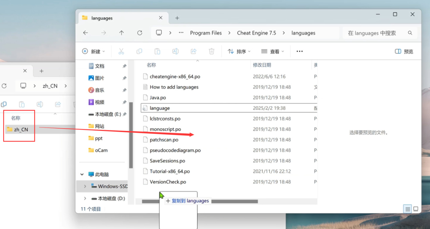This screenshot has width=430, height=229.
Task: Add a new tab in languages window
Action: pos(177,18)
